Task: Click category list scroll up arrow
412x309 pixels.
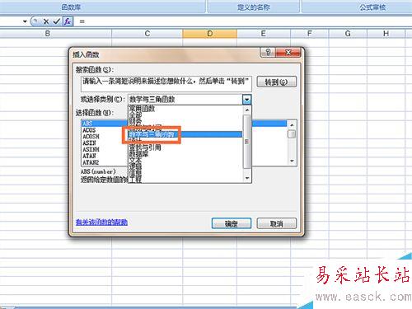Action: click(x=247, y=110)
